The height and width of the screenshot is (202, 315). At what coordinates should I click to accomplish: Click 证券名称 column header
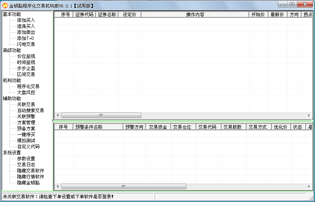click(x=107, y=15)
